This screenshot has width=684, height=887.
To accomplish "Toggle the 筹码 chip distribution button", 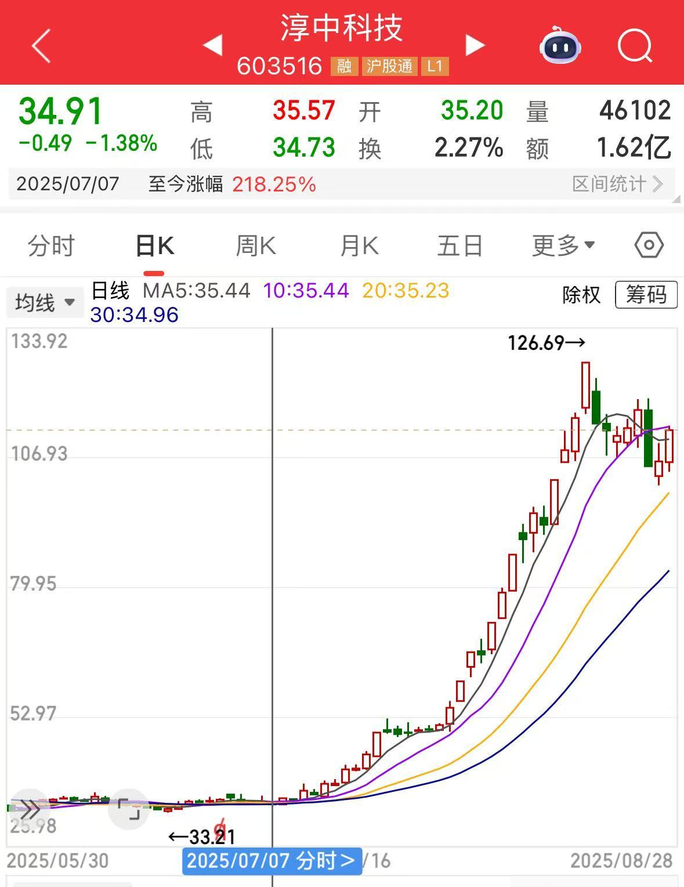I will (645, 295).
